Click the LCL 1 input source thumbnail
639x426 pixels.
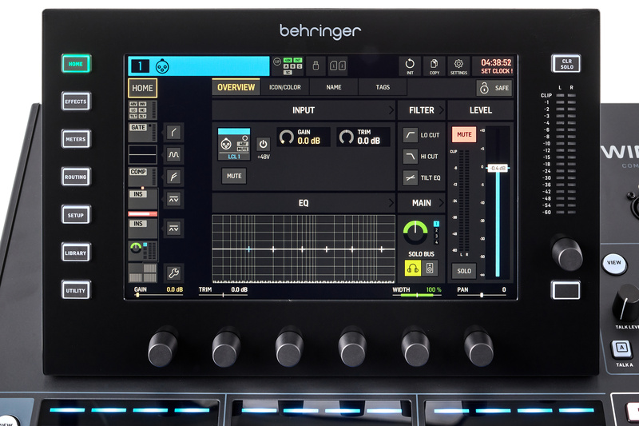[234, 145]
